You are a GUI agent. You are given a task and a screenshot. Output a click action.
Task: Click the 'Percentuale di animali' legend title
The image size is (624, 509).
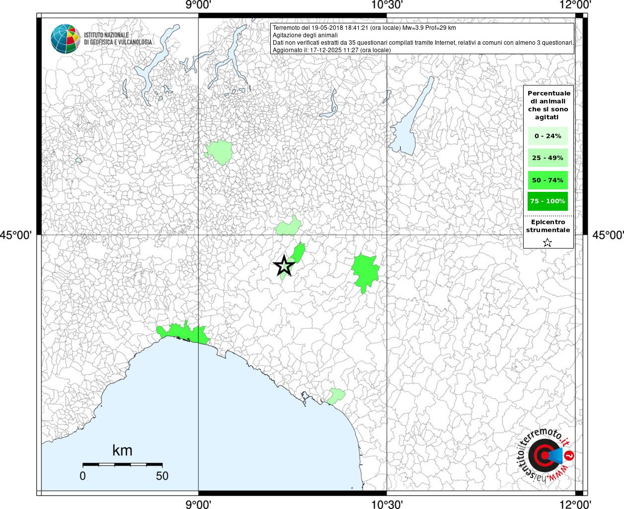pyautogui.click(x=548, y=105)
